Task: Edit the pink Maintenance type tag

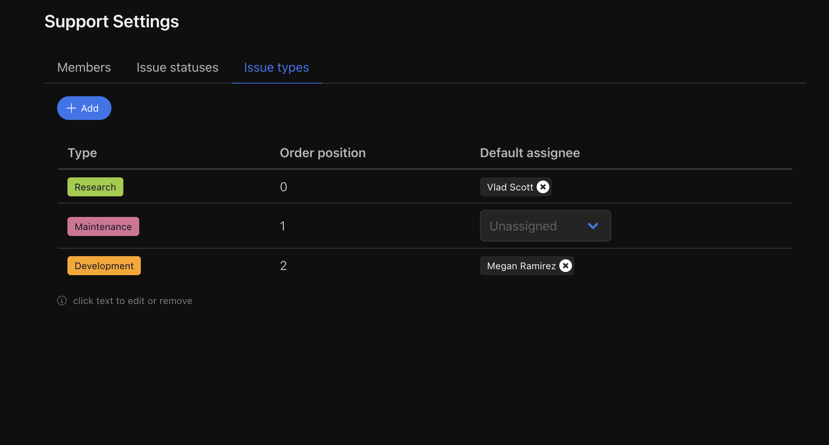Action: (103, 226)
